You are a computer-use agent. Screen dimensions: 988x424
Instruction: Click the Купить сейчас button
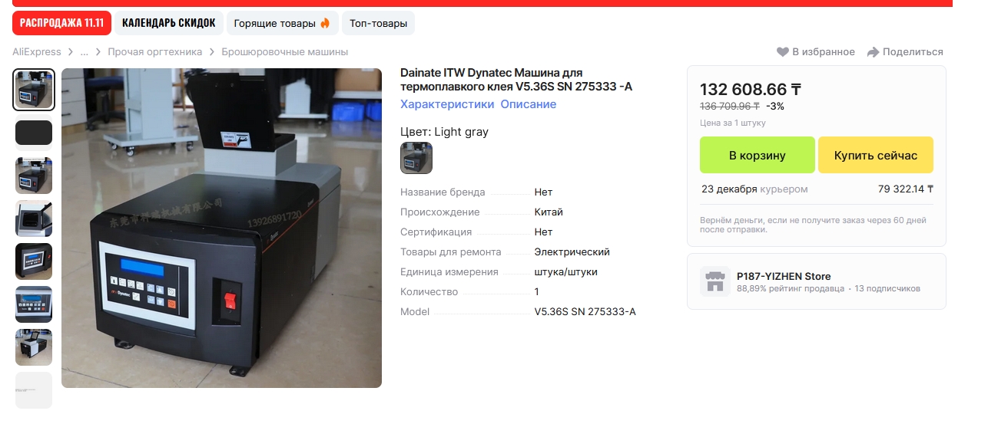[x=876, y=155]
